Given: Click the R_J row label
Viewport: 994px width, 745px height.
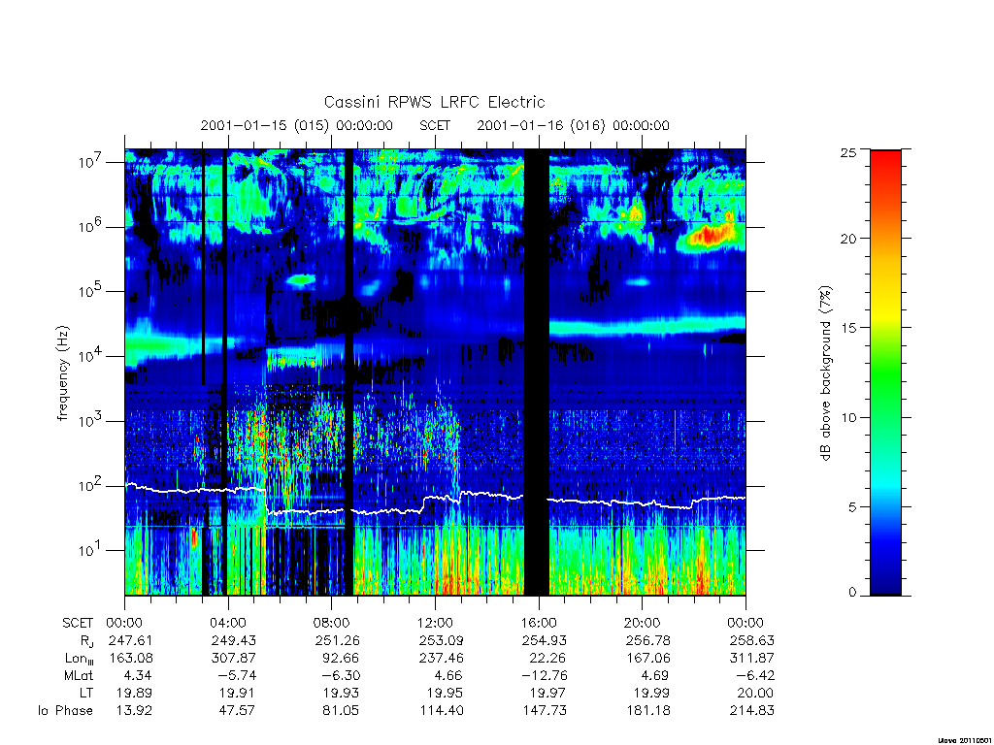Looking at the screenshot, I should (86, 640).
